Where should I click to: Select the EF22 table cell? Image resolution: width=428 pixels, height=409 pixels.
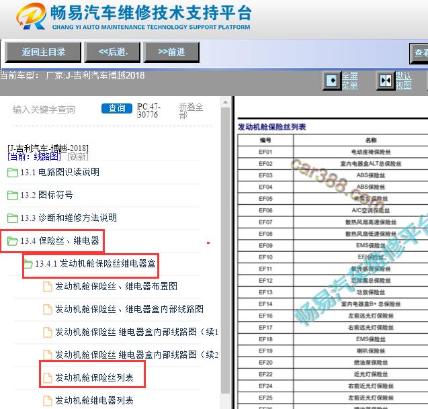click(x=265, y=374)
